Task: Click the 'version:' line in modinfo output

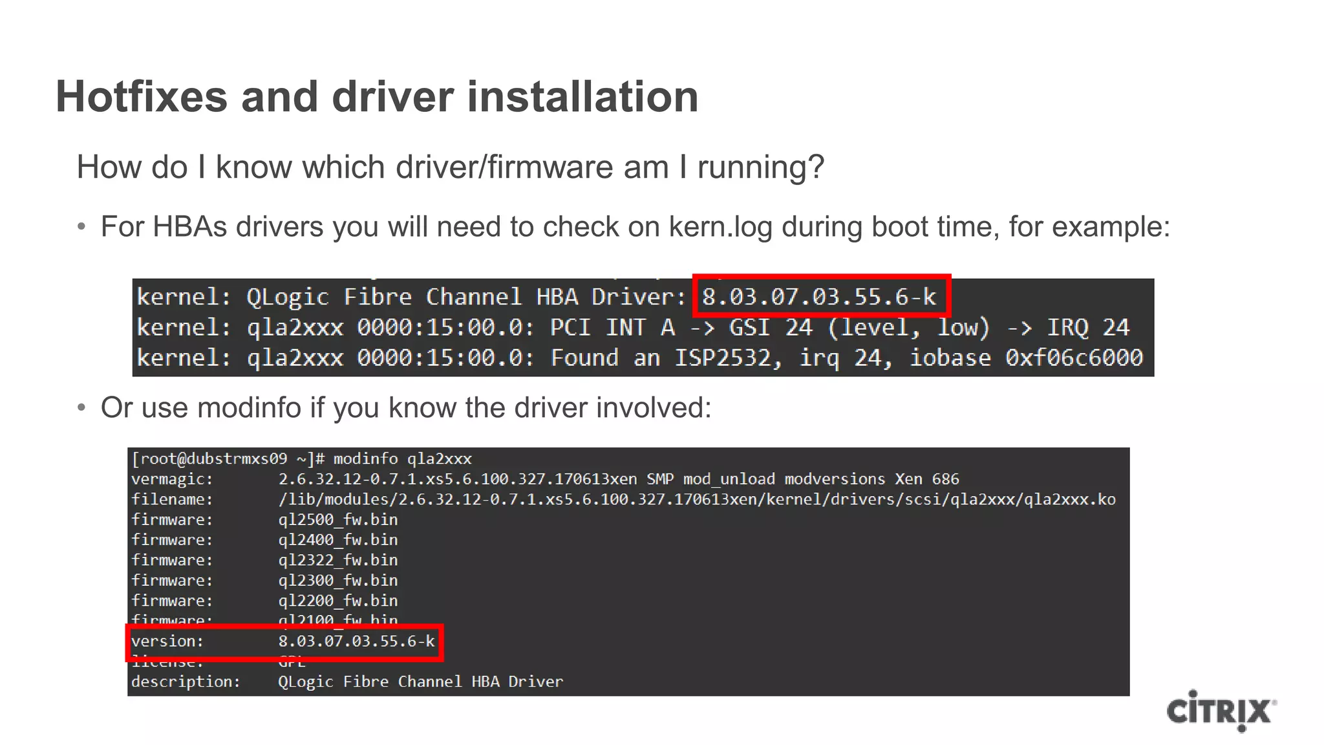Action: [x=284, y=642]
